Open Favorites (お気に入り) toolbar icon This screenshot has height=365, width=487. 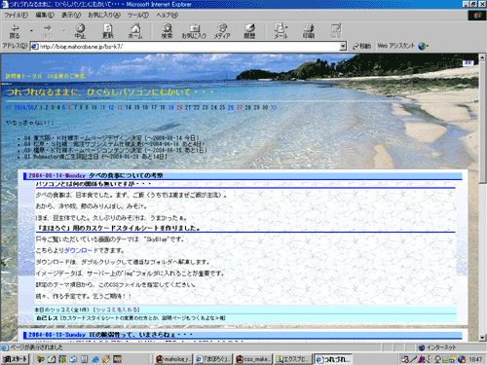pyautogui.click(x=194, y=31)
